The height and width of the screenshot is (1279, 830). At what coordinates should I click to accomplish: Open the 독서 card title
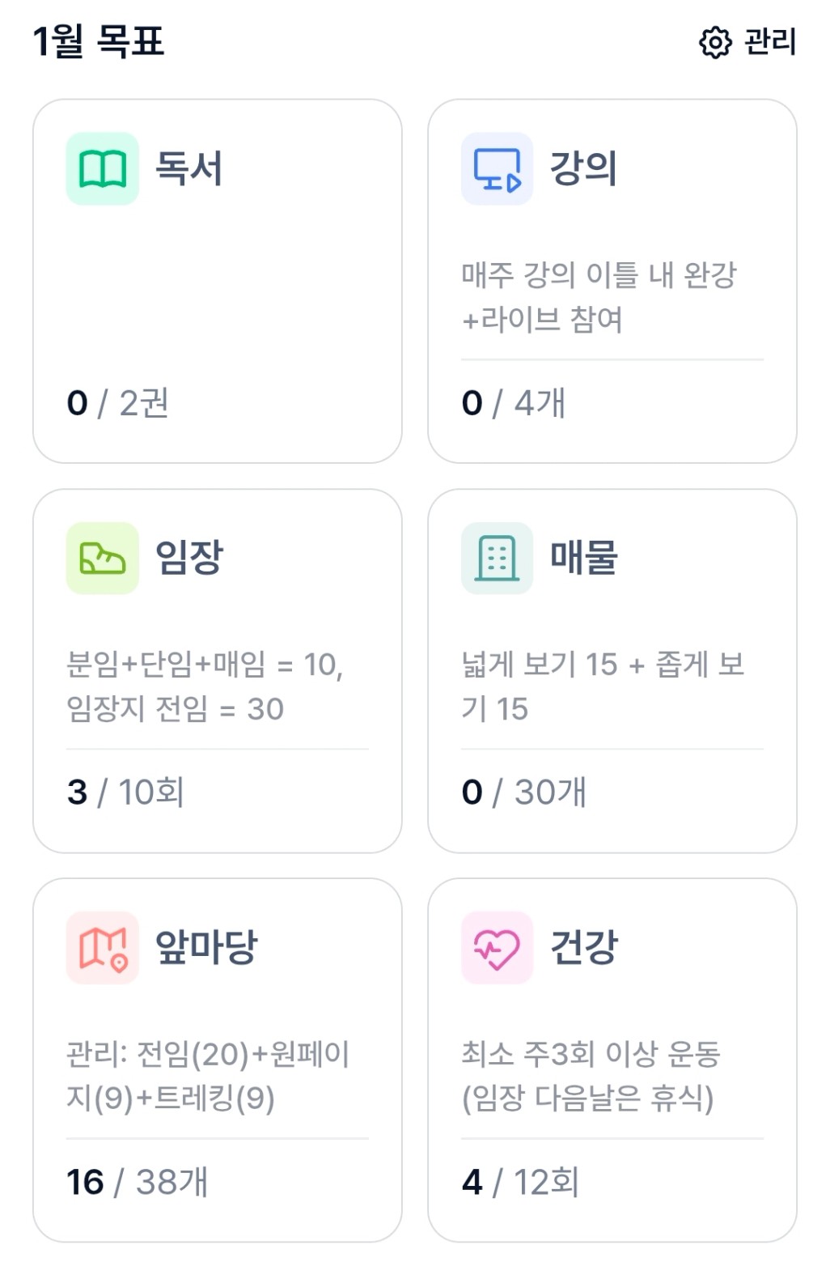[188, 168]
